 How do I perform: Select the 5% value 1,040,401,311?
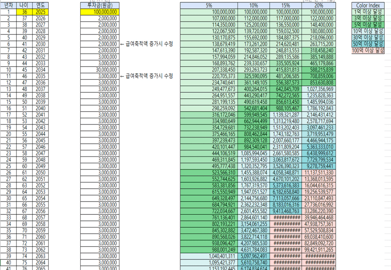(209, 256)
